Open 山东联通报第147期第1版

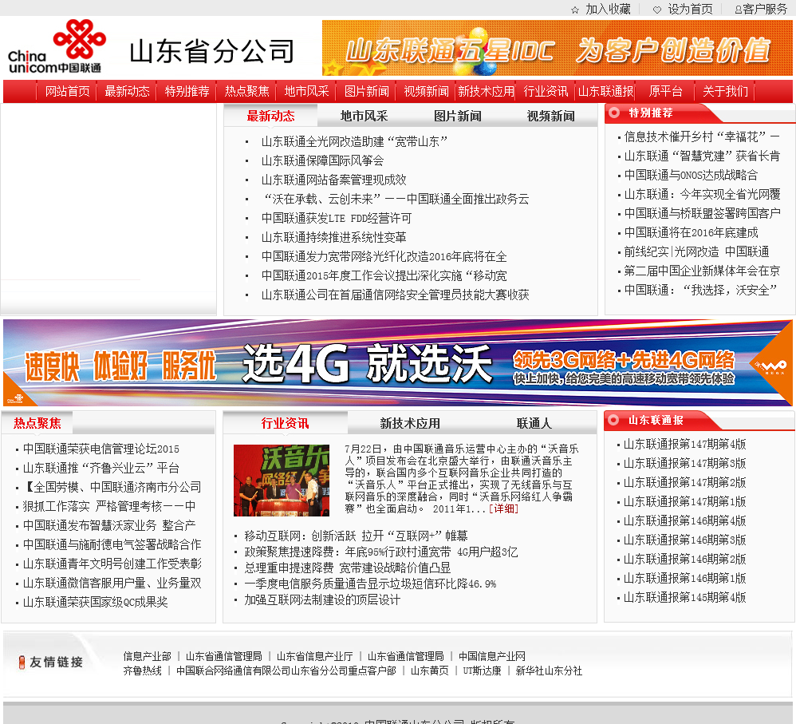coord(685,502)
